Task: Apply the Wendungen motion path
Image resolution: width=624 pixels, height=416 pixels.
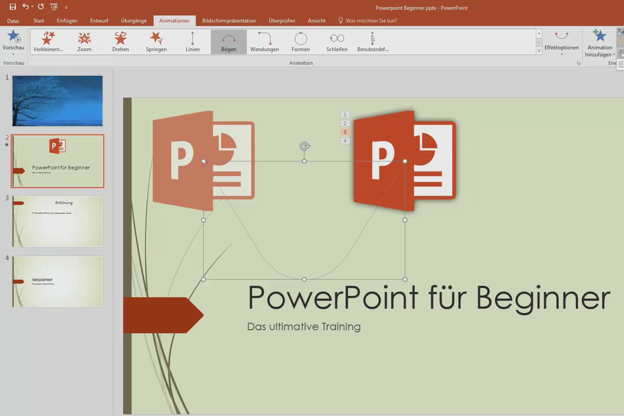Action: pos(264,42)
